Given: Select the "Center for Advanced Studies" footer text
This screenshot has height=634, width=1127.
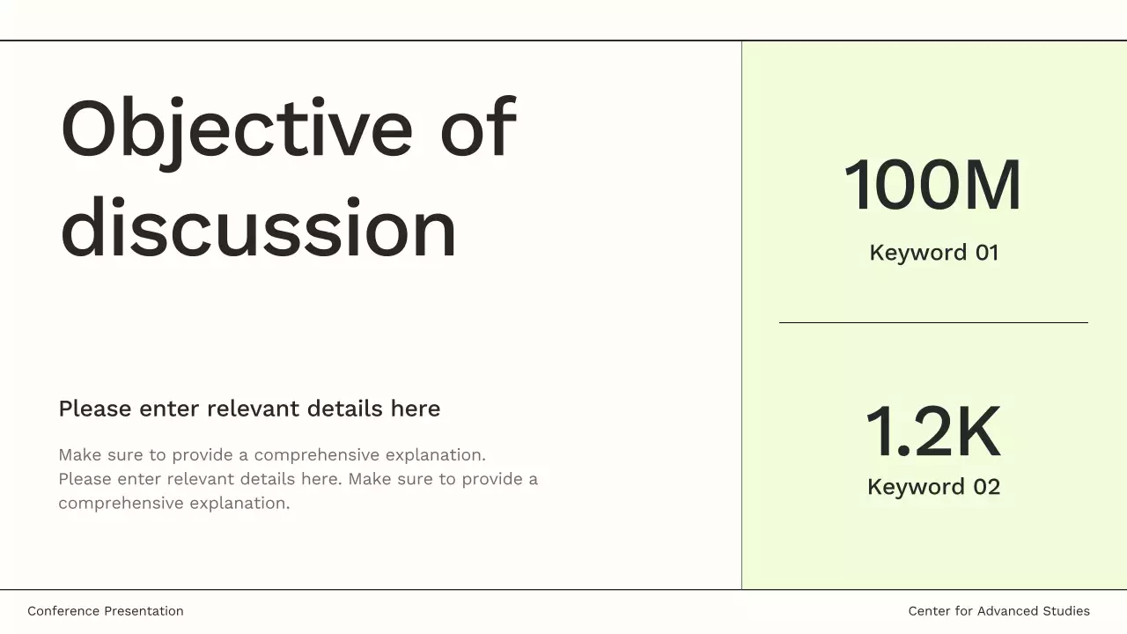Looking at the screenshot, I should pyautogui.click(x=998, y=611).
